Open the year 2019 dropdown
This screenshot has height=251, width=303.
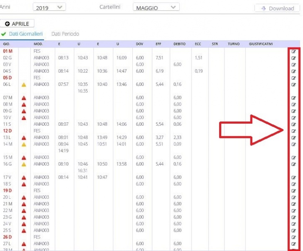pyautogui.click(x=49, y=8)
